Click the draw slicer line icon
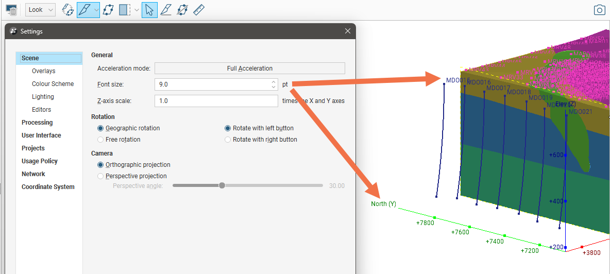 [165, 10]
